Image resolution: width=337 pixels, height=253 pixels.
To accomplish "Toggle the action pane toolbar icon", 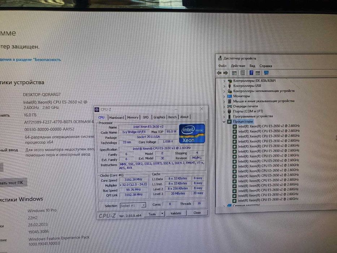I will [258, 73].
